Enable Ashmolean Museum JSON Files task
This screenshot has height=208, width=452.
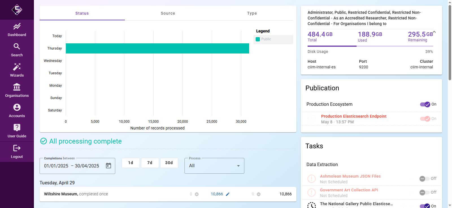(x=424, y=179)
